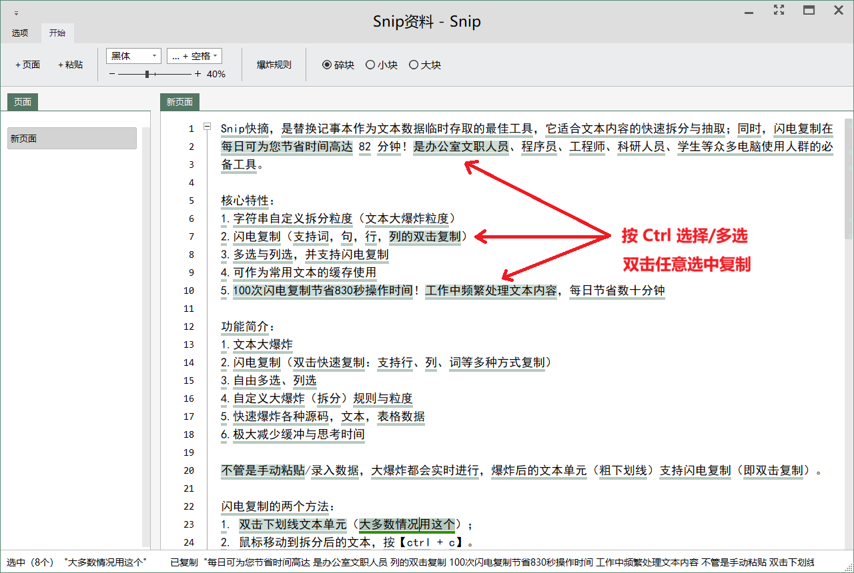Viewport: 854px width, 573px height.
Task: Click the text unit 可作为常用文本的缓存使用
Action: click(304, 273)
